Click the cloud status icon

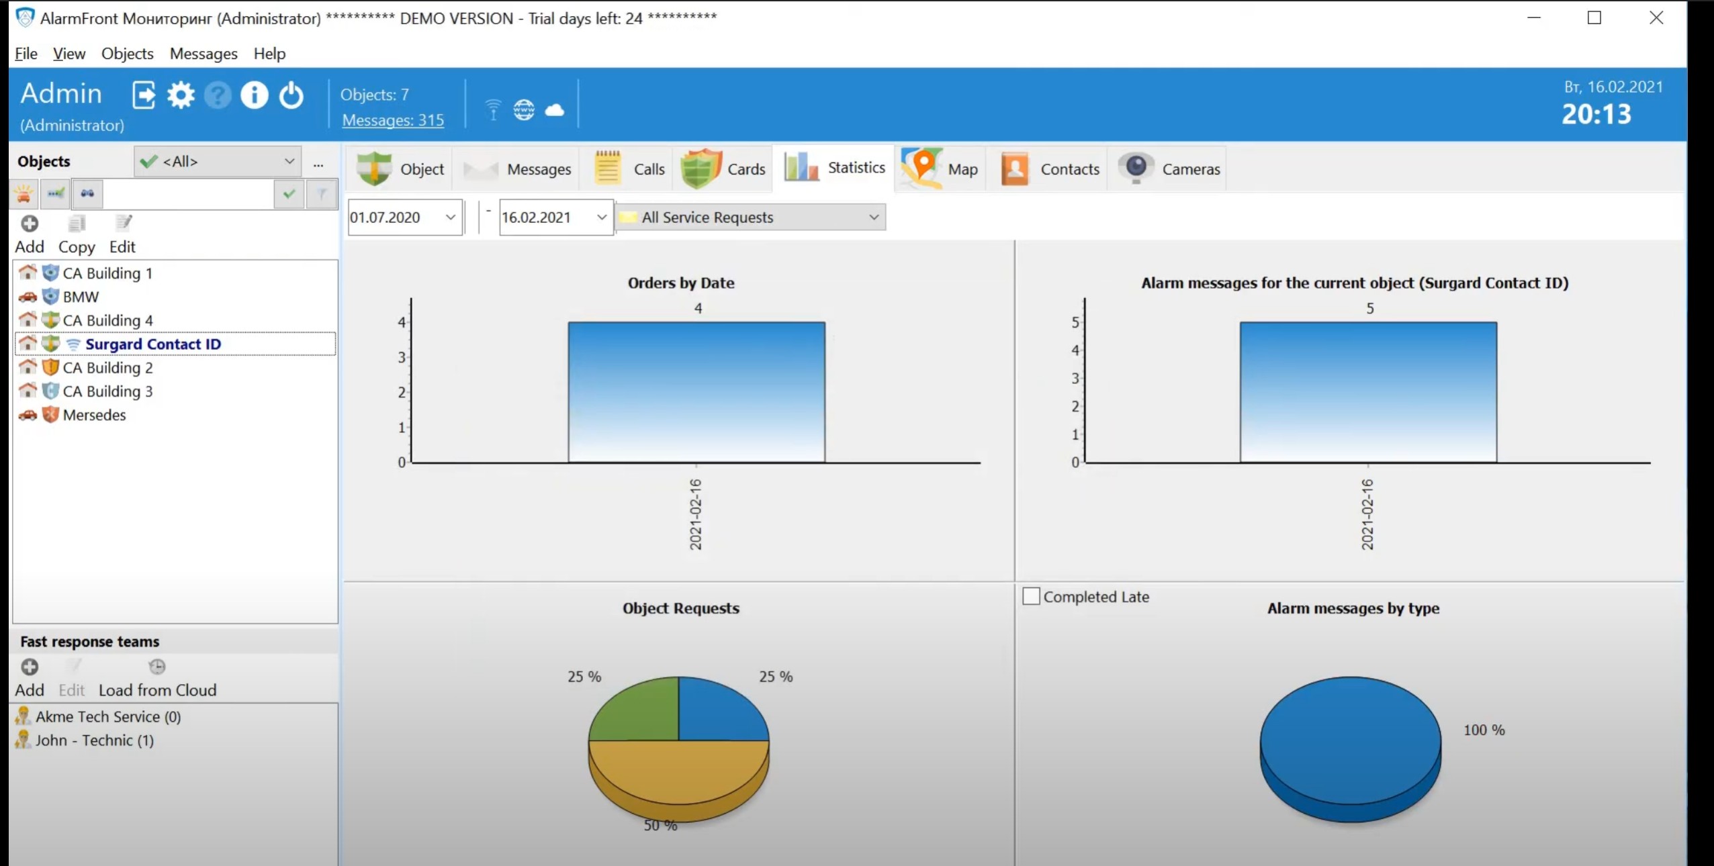coord(555,109)
